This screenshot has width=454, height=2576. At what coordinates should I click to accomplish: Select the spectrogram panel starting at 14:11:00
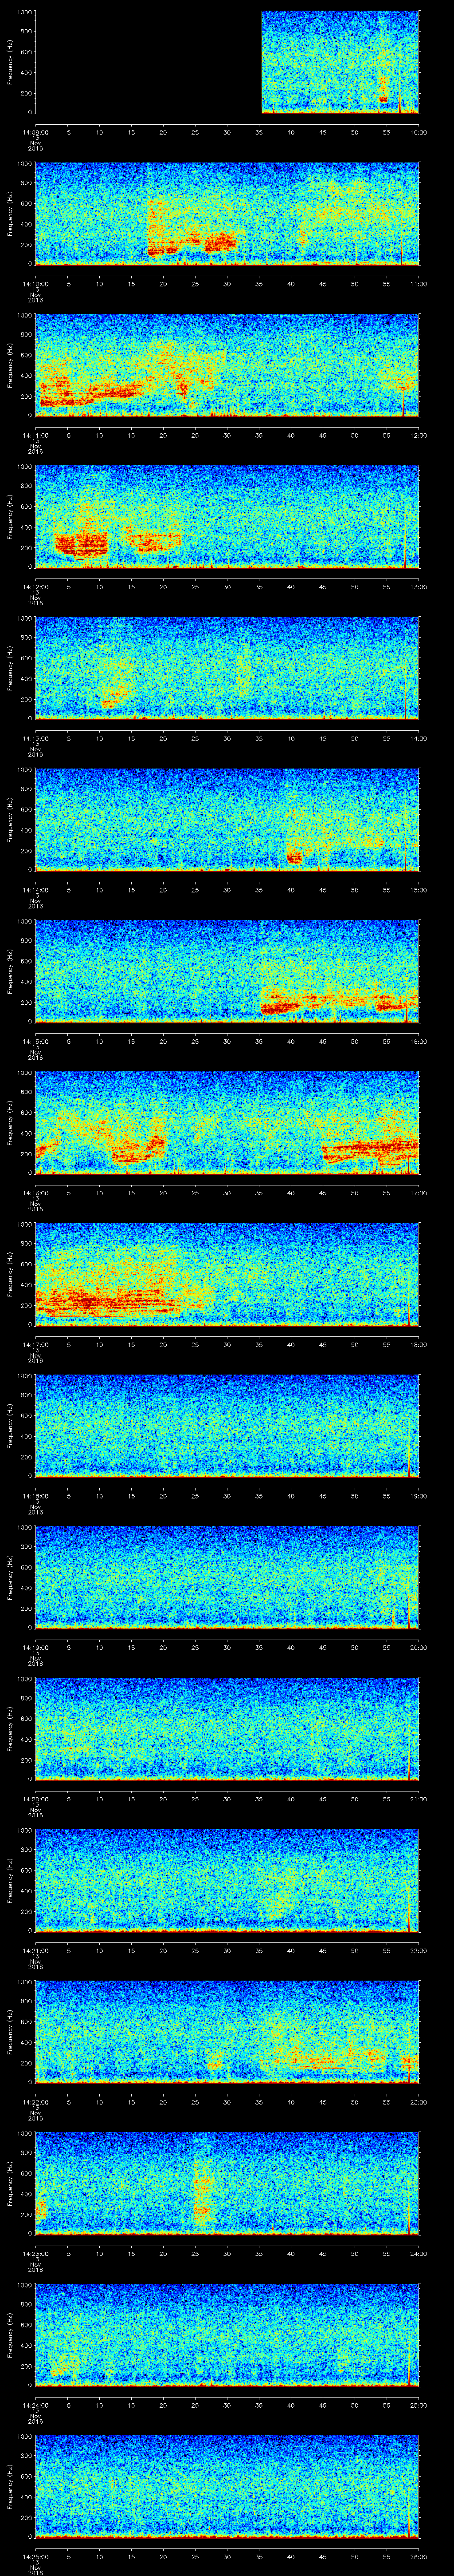(227, 365)
